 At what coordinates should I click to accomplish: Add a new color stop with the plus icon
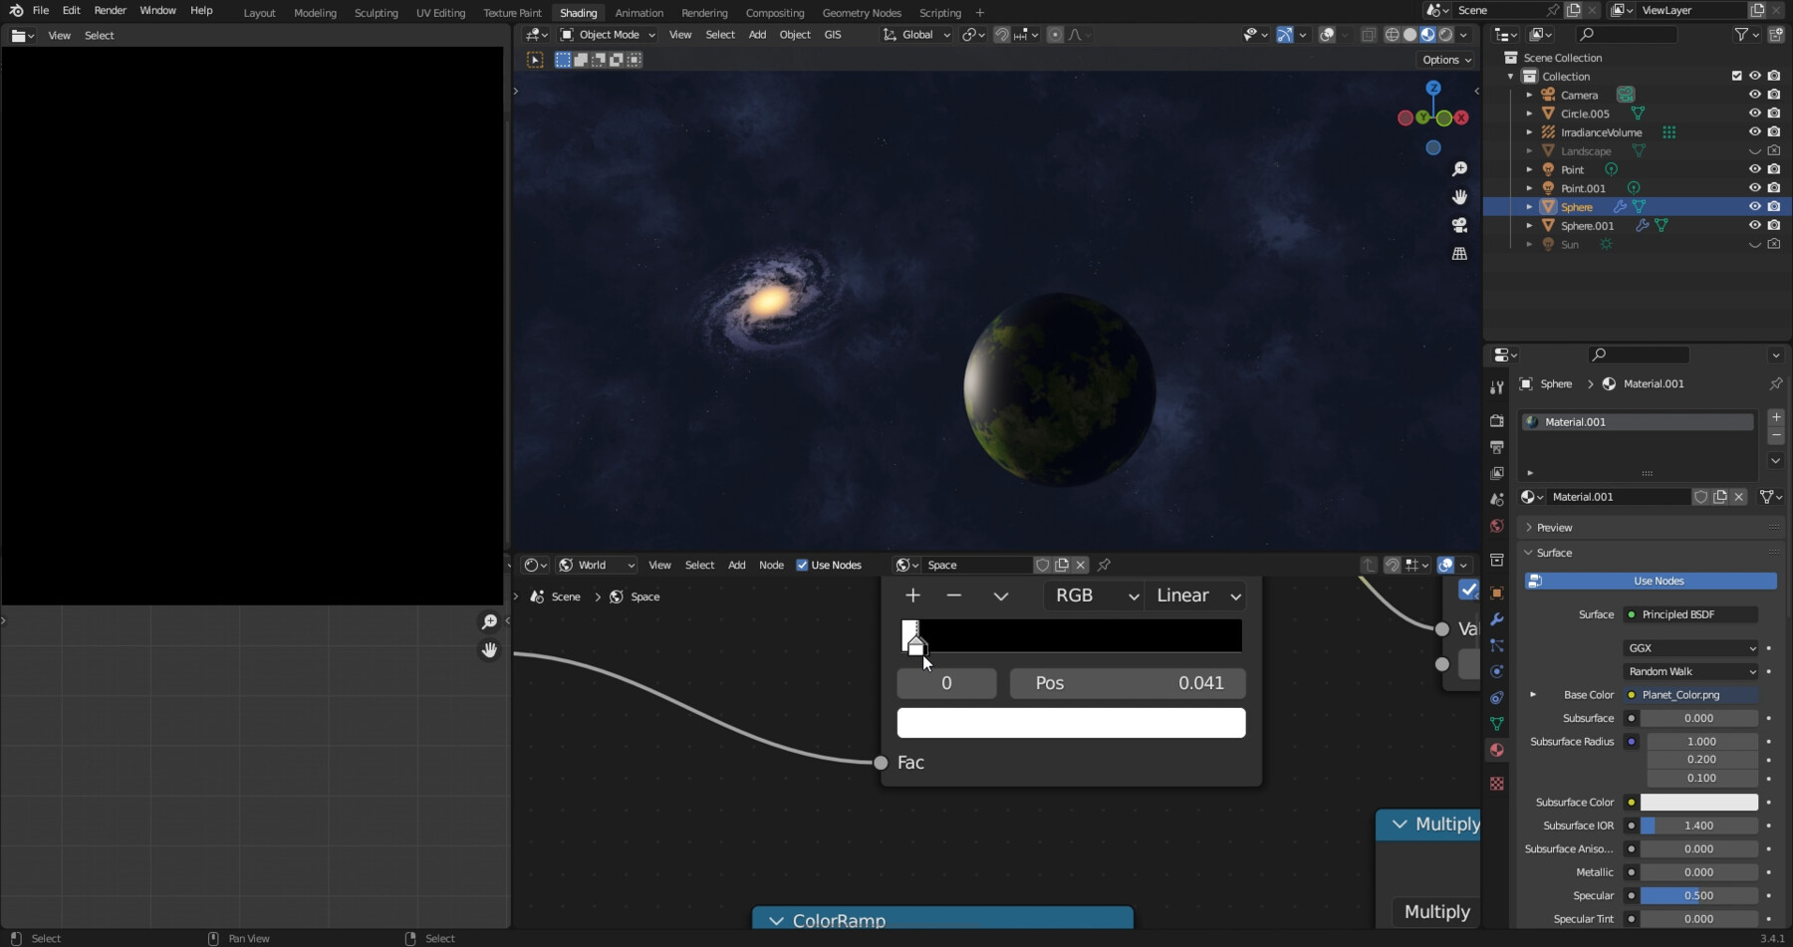[913, 595]
